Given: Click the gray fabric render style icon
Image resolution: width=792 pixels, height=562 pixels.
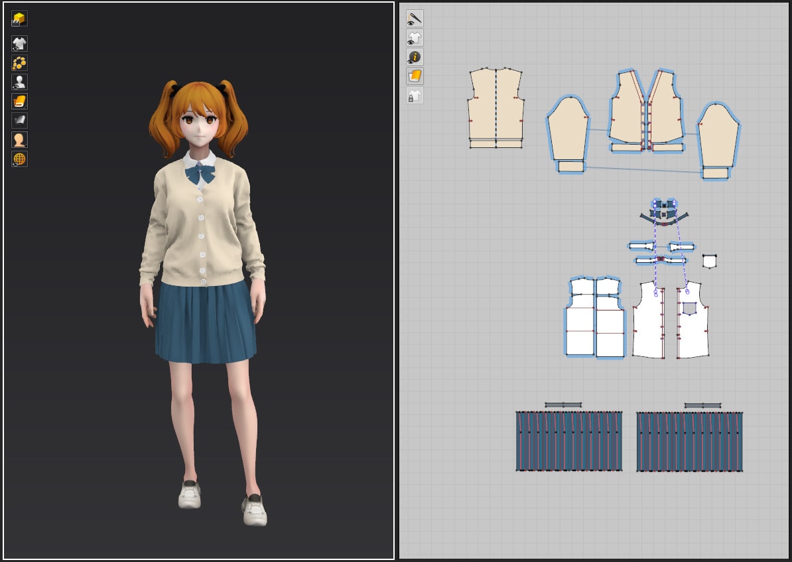Looking at the screenshot, I should [x=19, y=120].
